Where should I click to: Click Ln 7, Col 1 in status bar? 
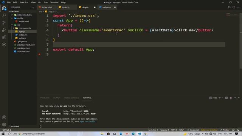click(x=153, y=130)
